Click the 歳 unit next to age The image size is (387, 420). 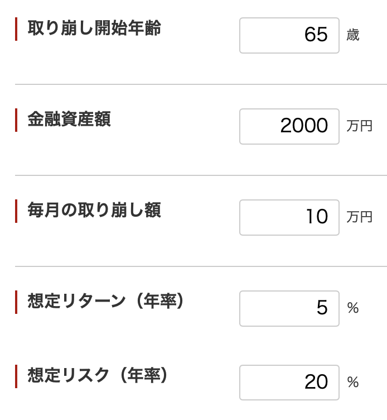point(353,35)
